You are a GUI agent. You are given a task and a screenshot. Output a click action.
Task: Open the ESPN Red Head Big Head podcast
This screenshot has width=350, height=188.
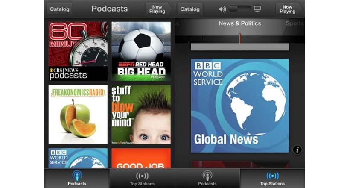(141, 51)
